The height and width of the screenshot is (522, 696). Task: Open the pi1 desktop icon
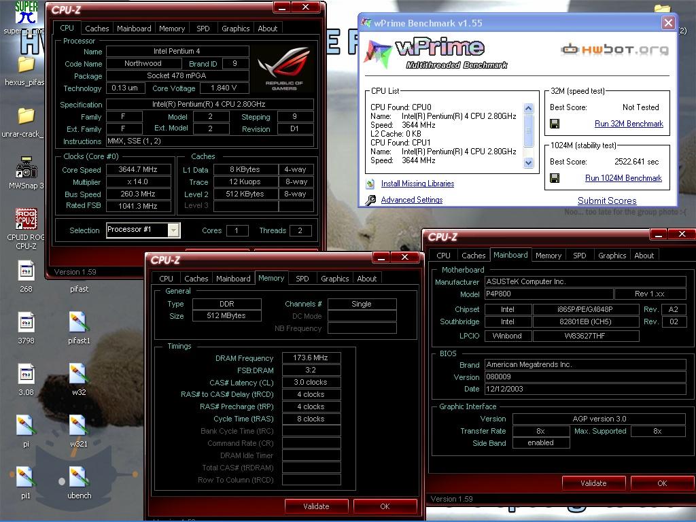click(26, 476)
